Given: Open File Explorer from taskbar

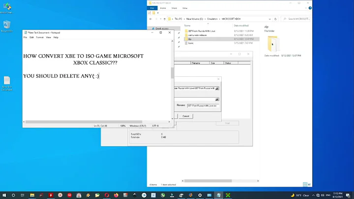Looking at the screenshot, I should click(32, 195).
